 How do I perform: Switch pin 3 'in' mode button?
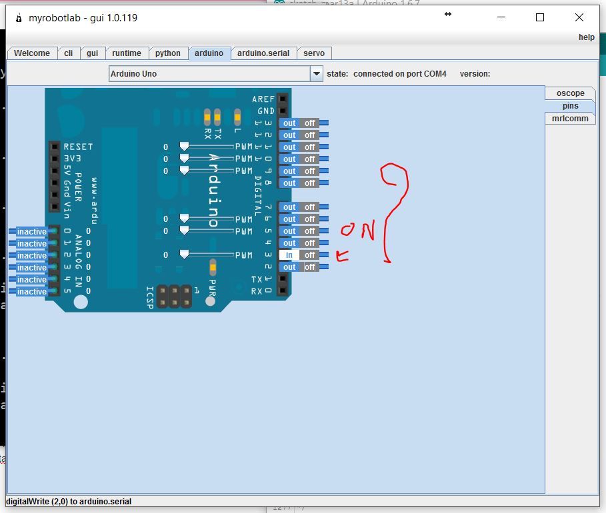(289, 255)
